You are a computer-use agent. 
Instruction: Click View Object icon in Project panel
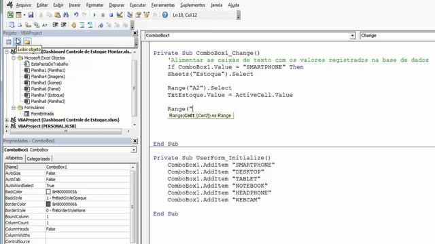[18, 42]
